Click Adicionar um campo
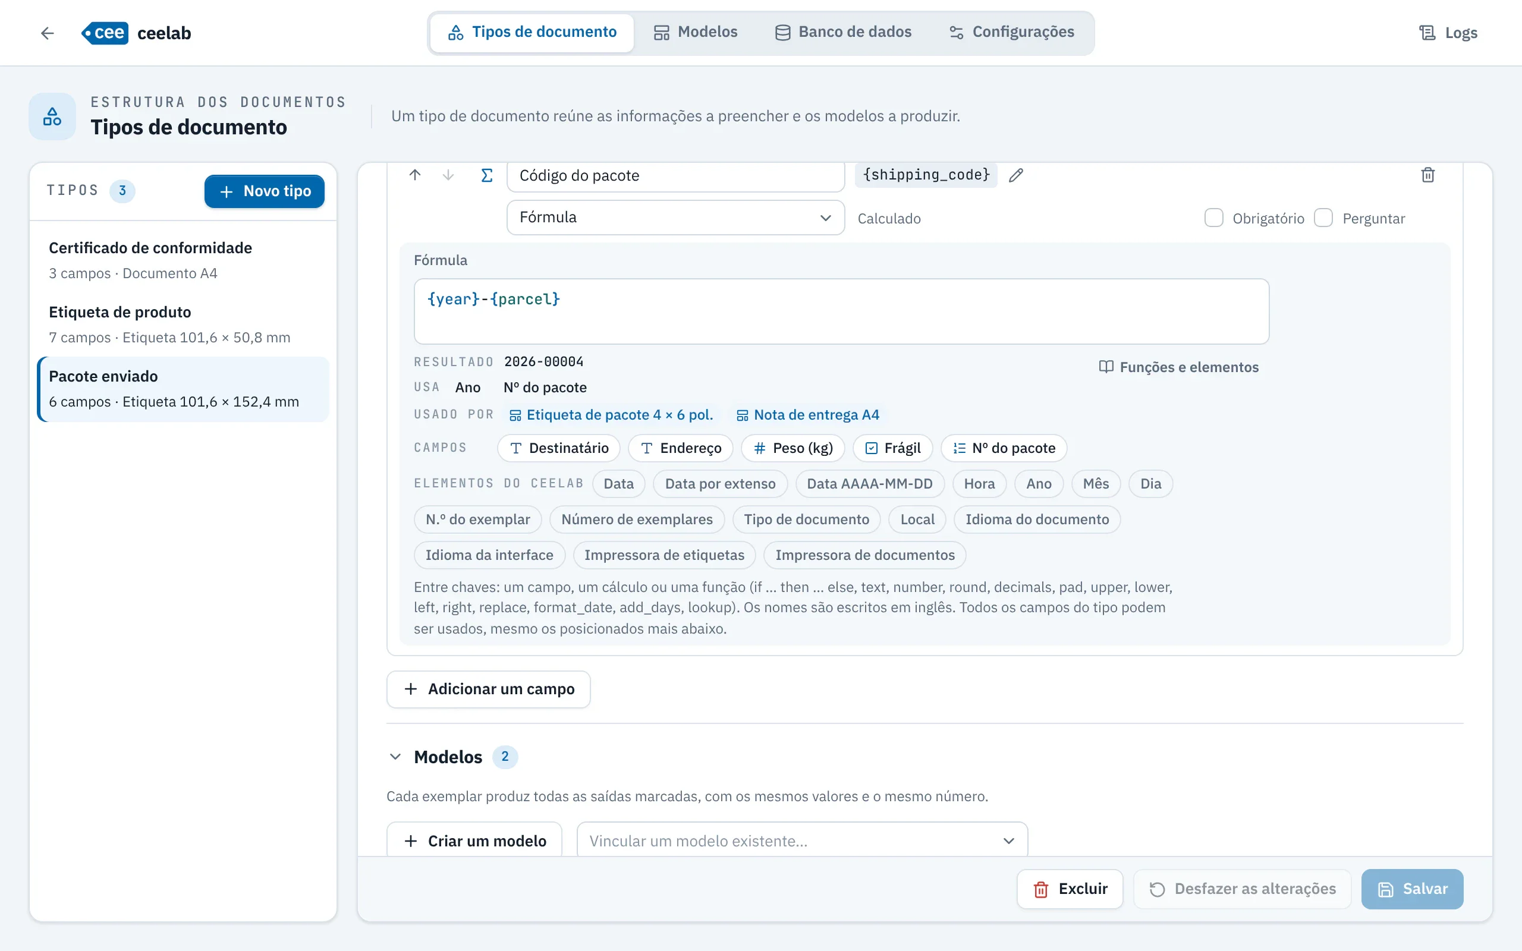Viewport: 1522px width, 951px height. pos(489,689)
